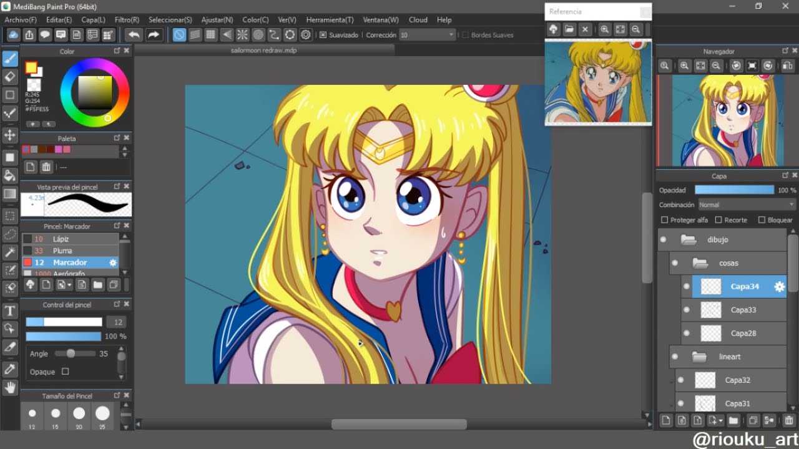
Task: Select Capa32 layer
Action: pos(731,380)
